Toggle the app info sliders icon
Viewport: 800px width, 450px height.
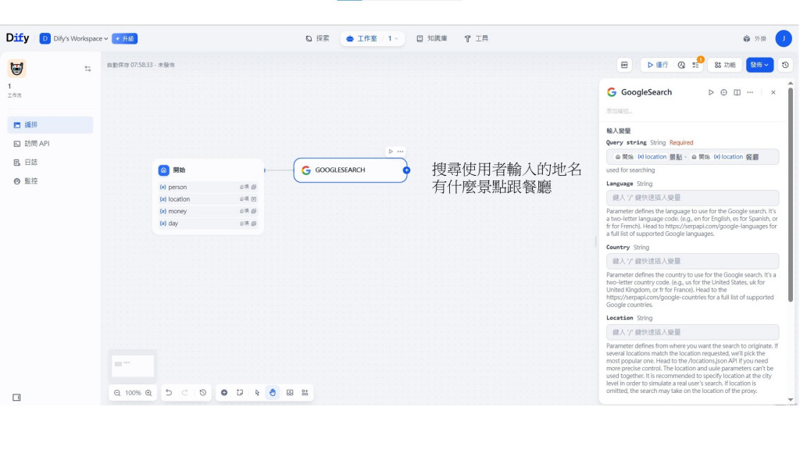[87, 69]
